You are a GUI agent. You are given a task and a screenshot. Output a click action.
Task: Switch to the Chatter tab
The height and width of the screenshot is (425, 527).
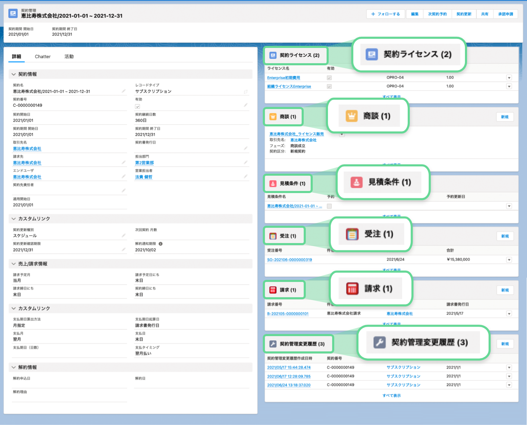43,57
